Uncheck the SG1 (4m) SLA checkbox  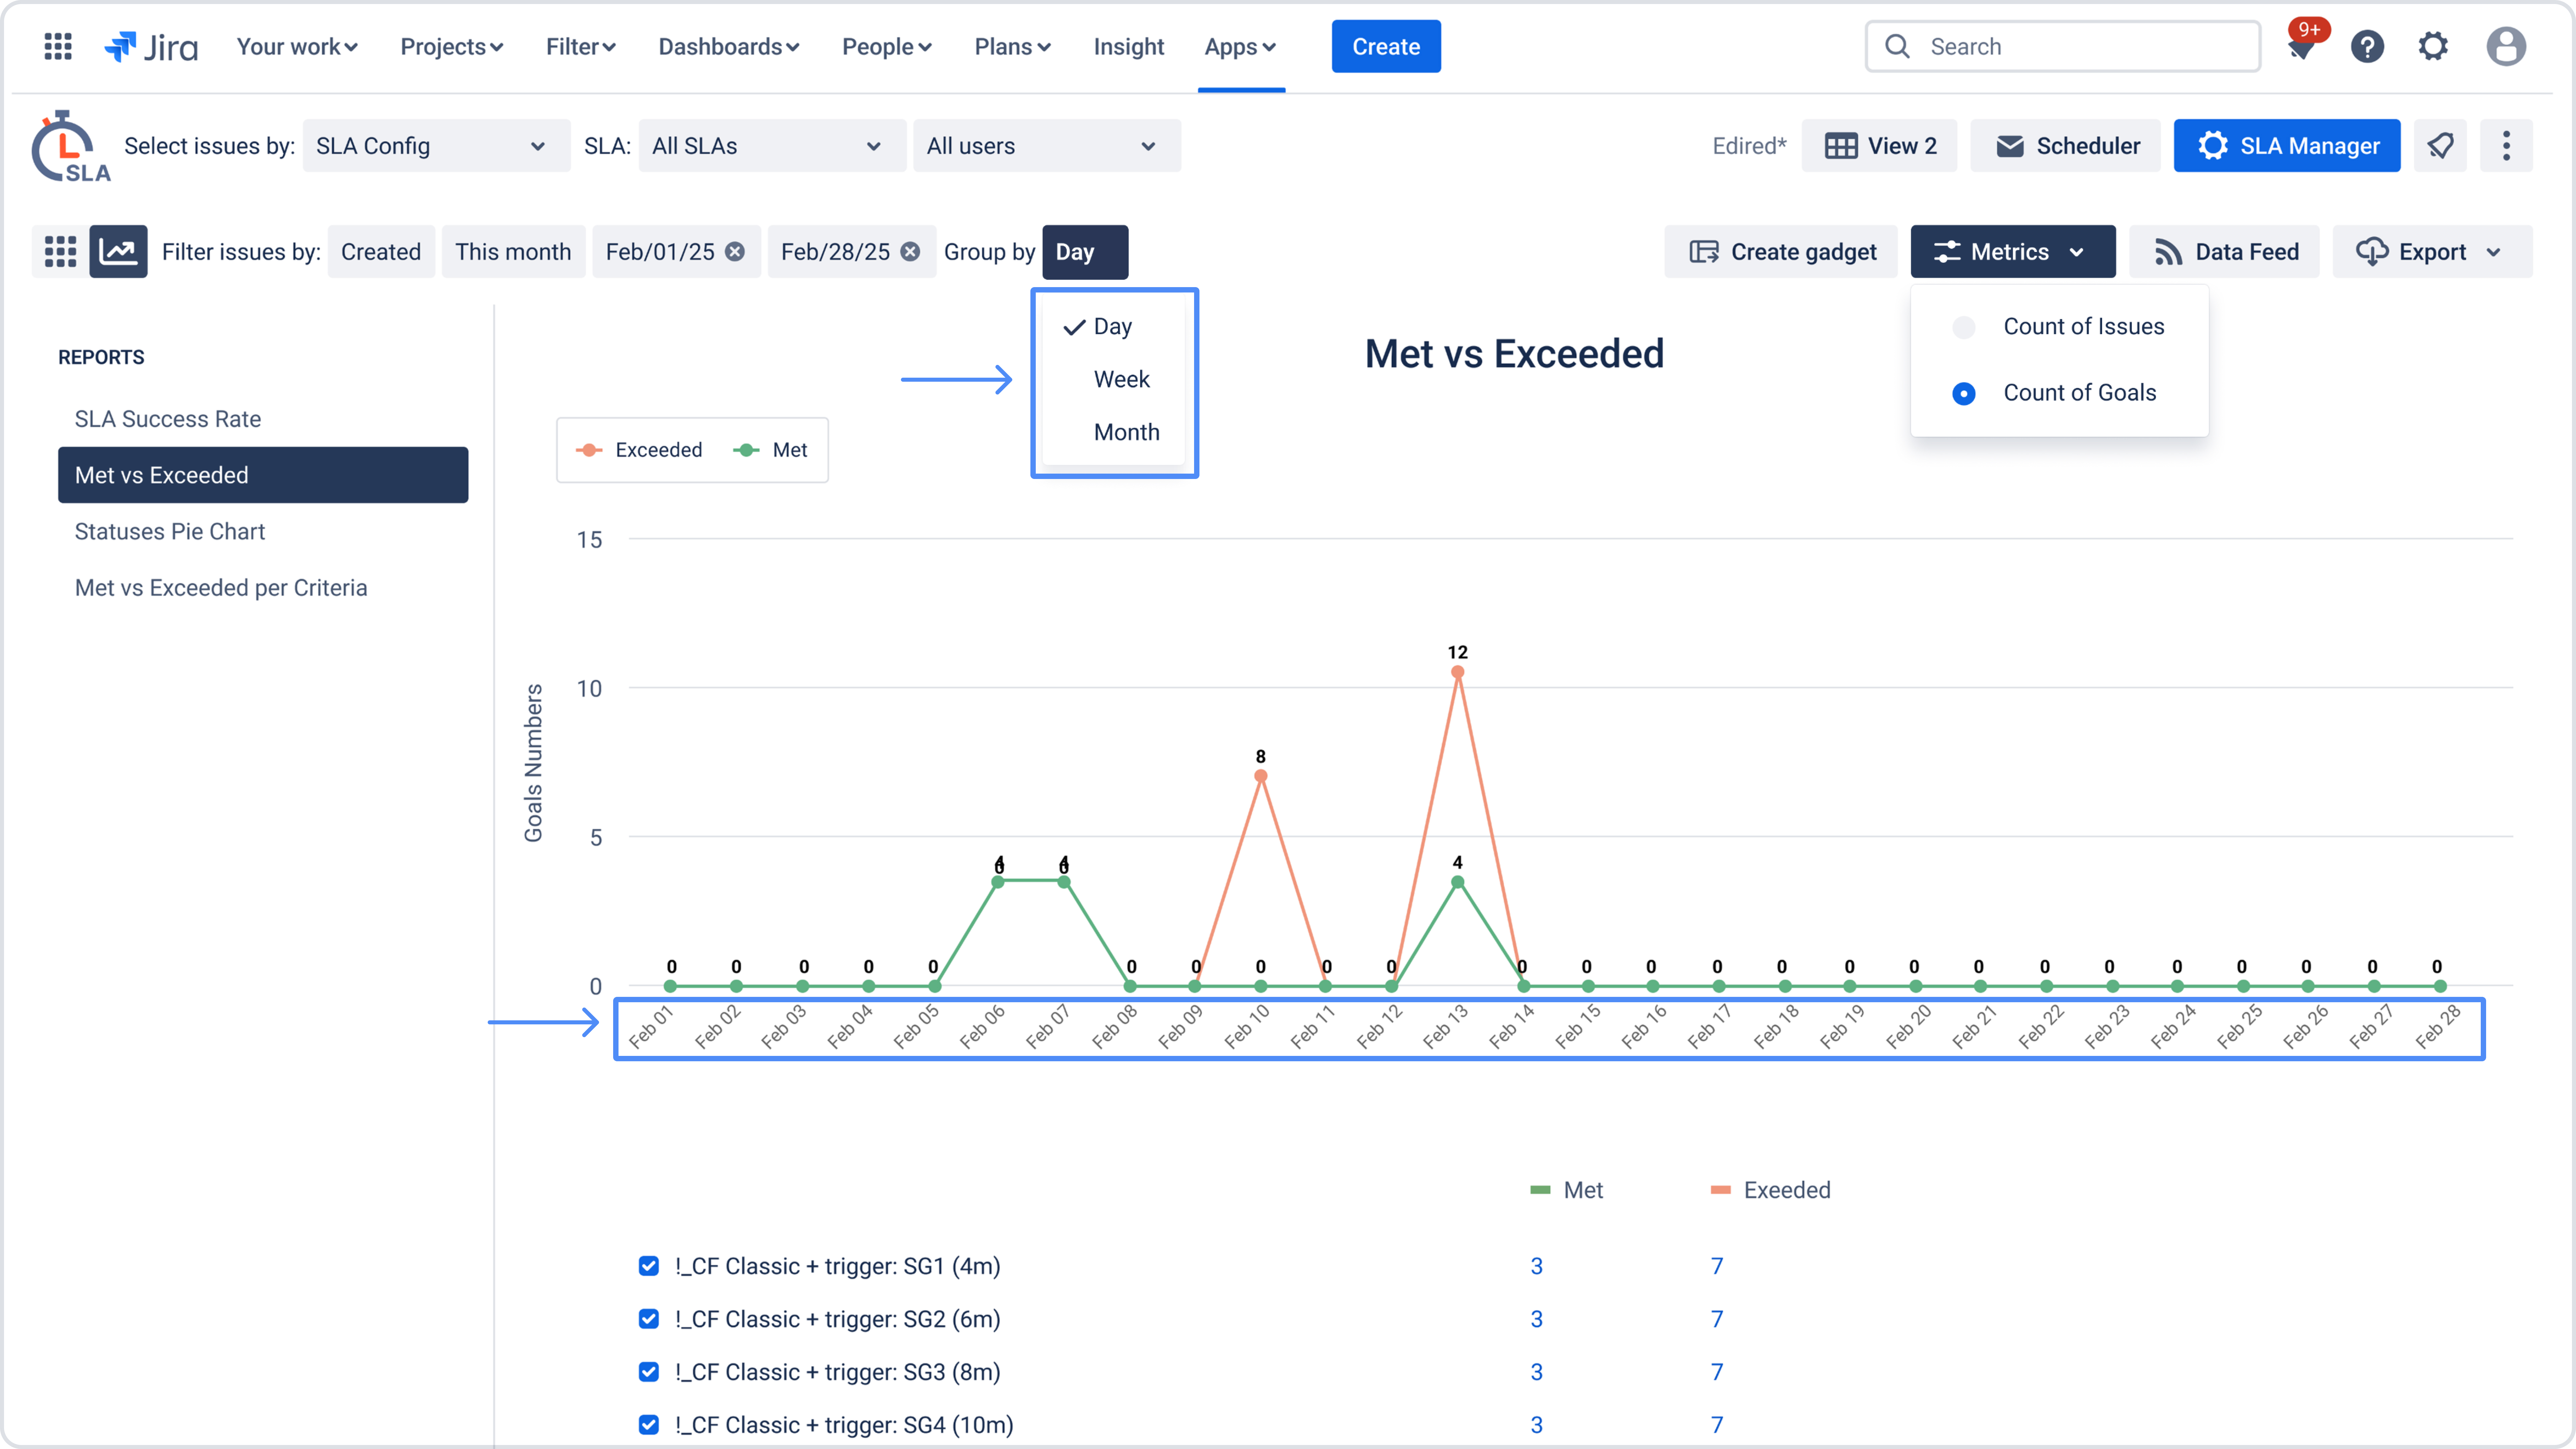pos(649,1266)
